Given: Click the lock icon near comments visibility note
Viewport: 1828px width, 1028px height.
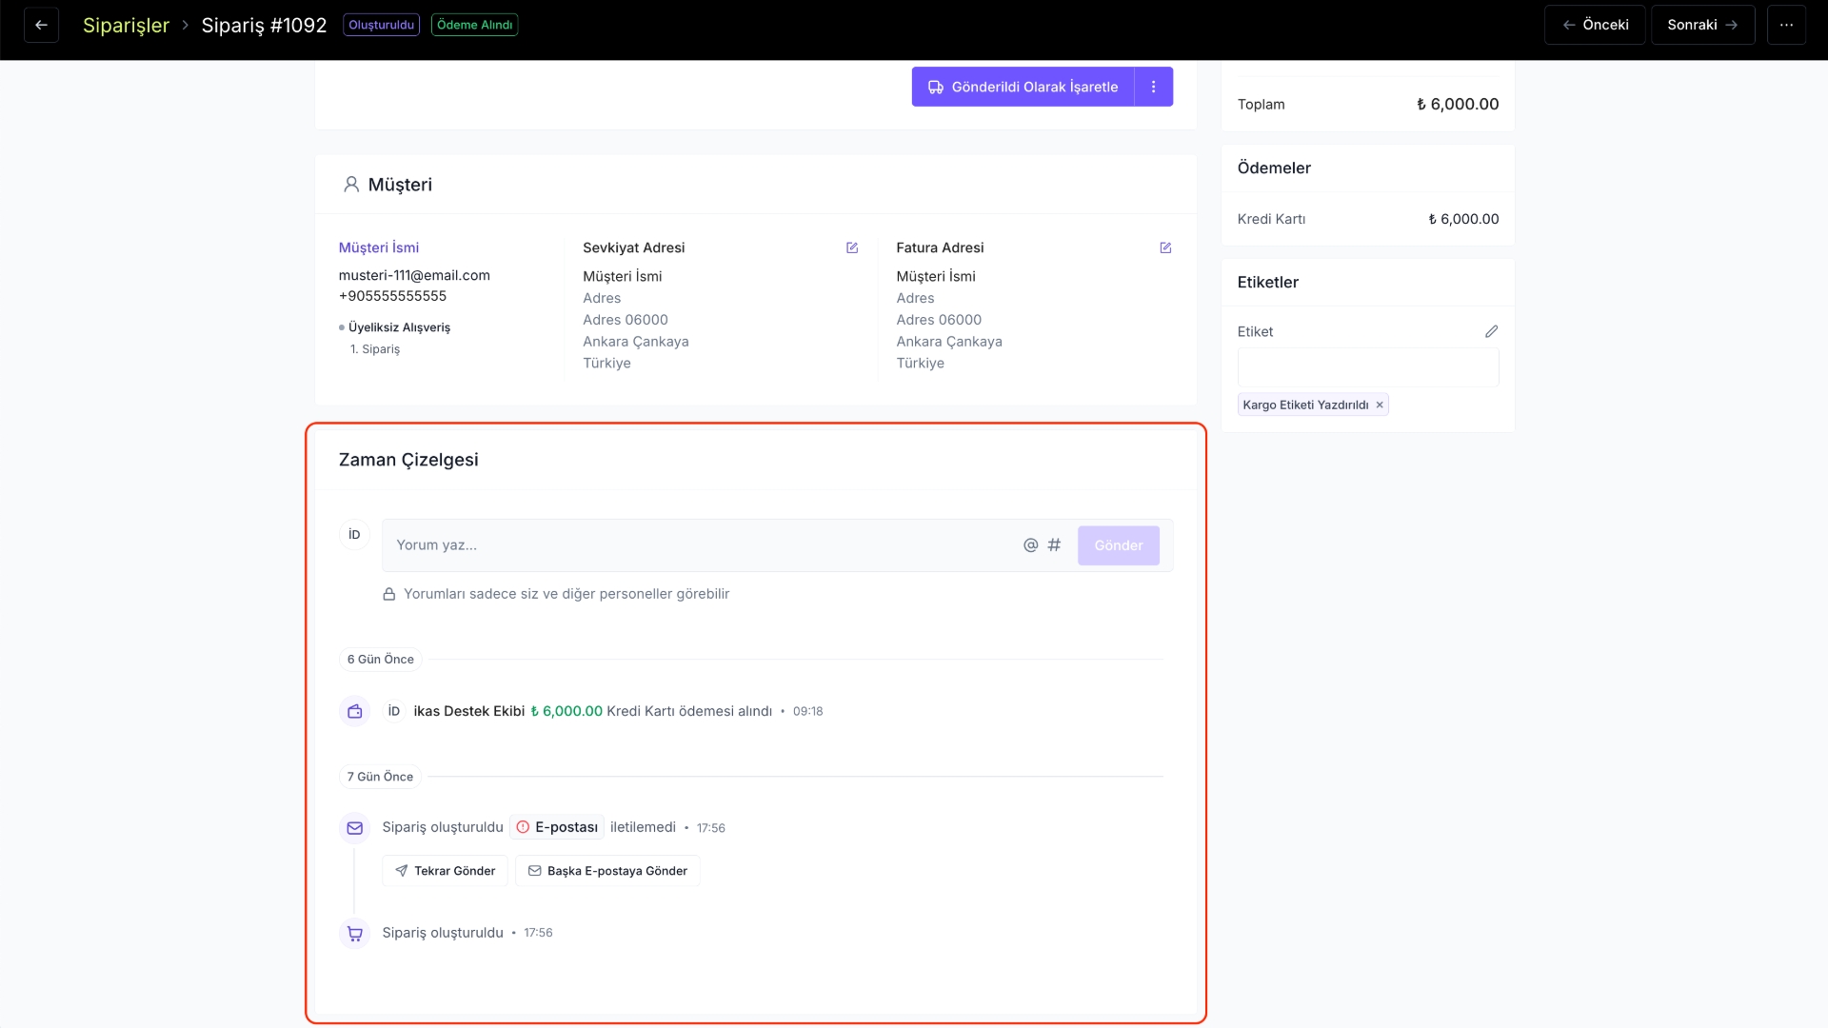Looking at the screenshot, I should point(389,594).
